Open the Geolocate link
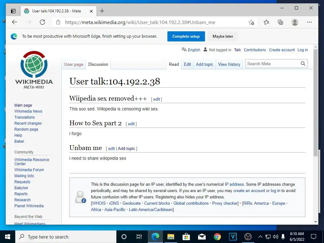The height and width of the screenshot is (243, 324). 131,203
